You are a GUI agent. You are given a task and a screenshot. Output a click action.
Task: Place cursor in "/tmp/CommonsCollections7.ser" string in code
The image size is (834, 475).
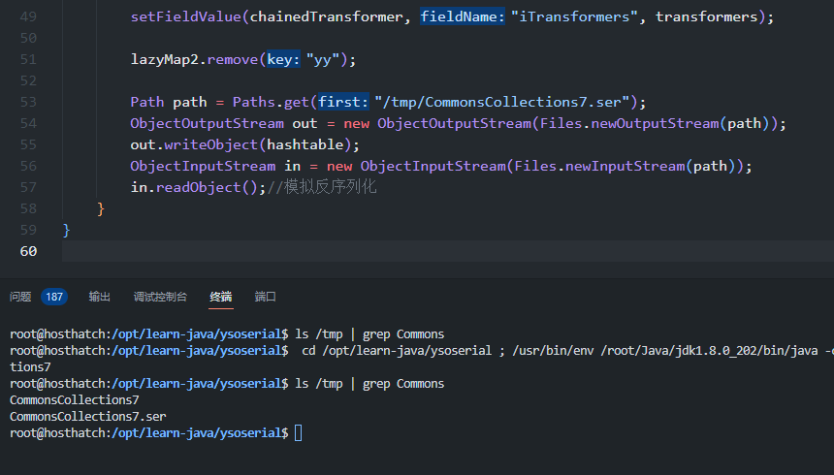pyautogui.click(x=504, y=102)
